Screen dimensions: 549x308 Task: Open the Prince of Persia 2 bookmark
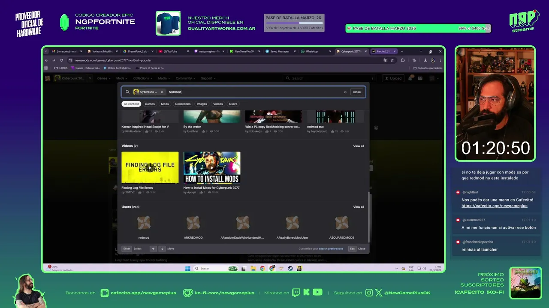pos(150,68)
